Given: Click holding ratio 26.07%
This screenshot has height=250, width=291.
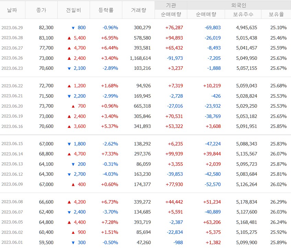Looking at the screenshot, I should click(x=278, y=154).
